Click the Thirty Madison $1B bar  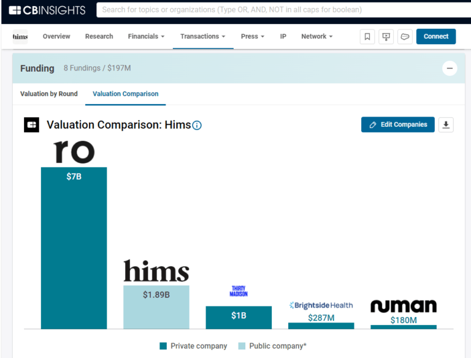tap(239, 318)
